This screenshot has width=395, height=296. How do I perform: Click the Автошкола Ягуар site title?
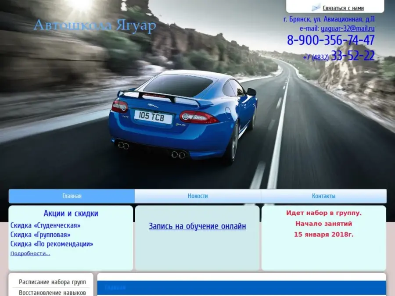95,26
